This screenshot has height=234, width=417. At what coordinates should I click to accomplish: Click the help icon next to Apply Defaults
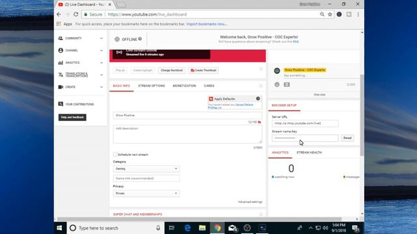(x=258, y=99)
